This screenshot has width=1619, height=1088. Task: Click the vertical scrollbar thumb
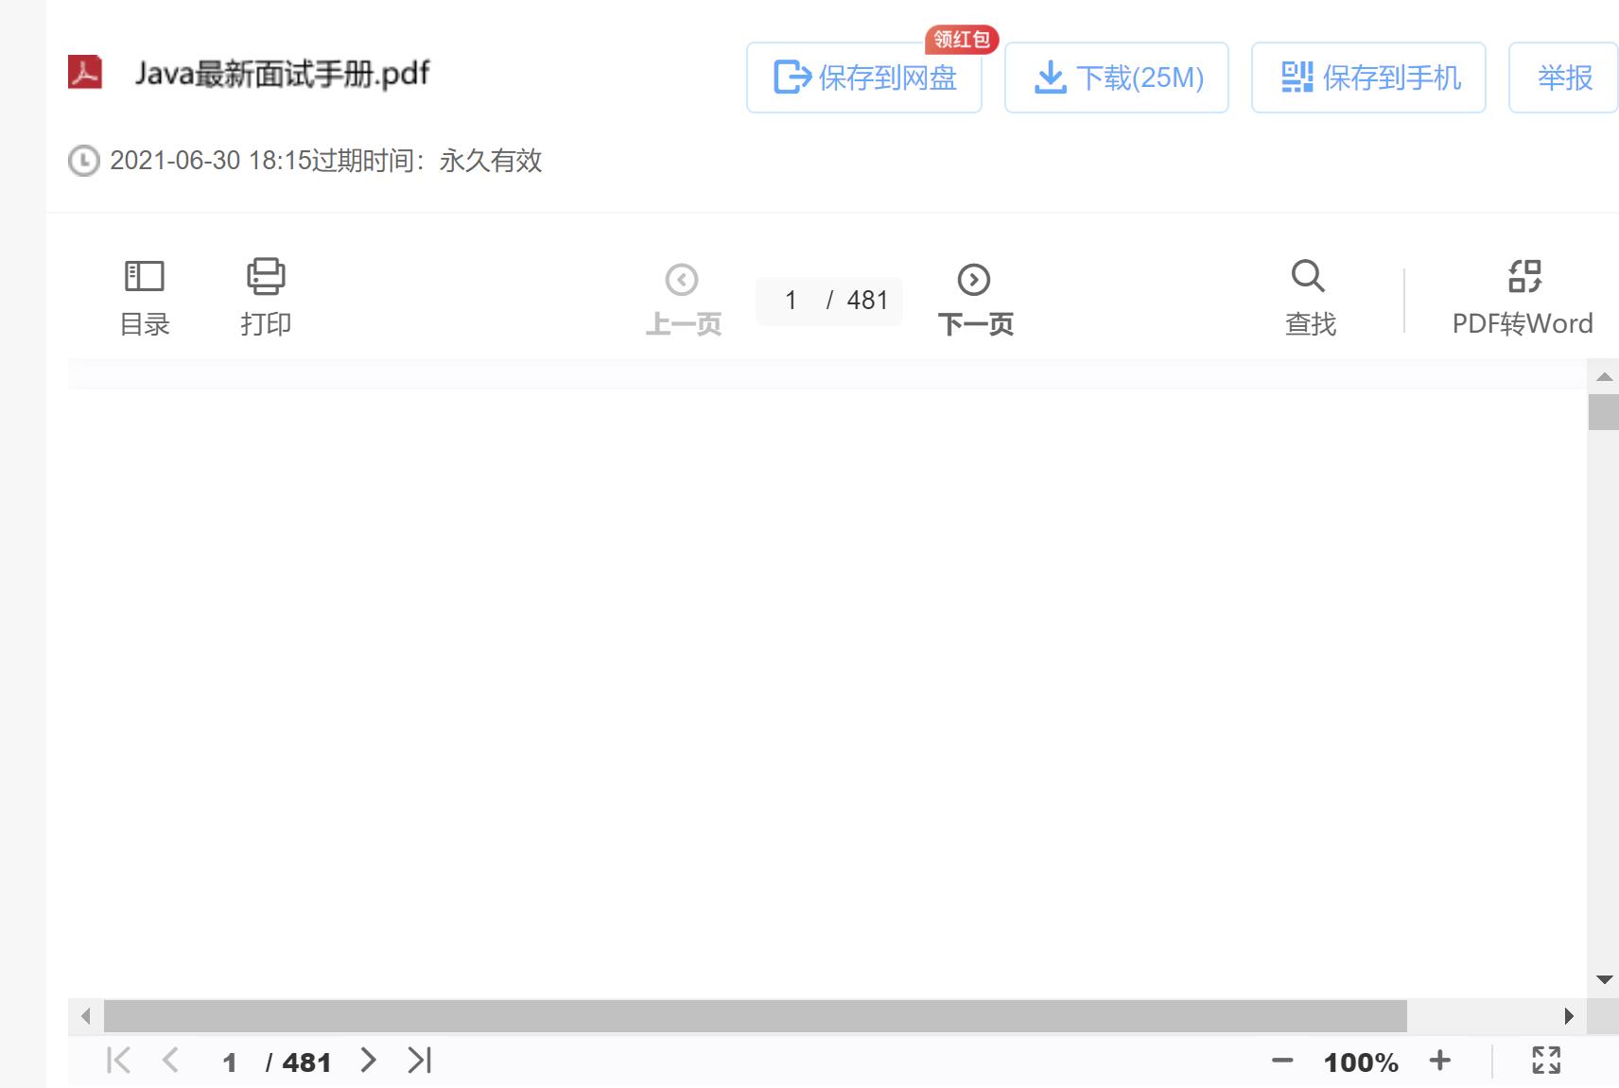(x=1604, y=412)
